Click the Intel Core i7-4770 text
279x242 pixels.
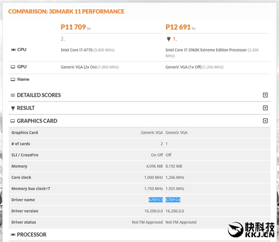click(x=77, y=50)
